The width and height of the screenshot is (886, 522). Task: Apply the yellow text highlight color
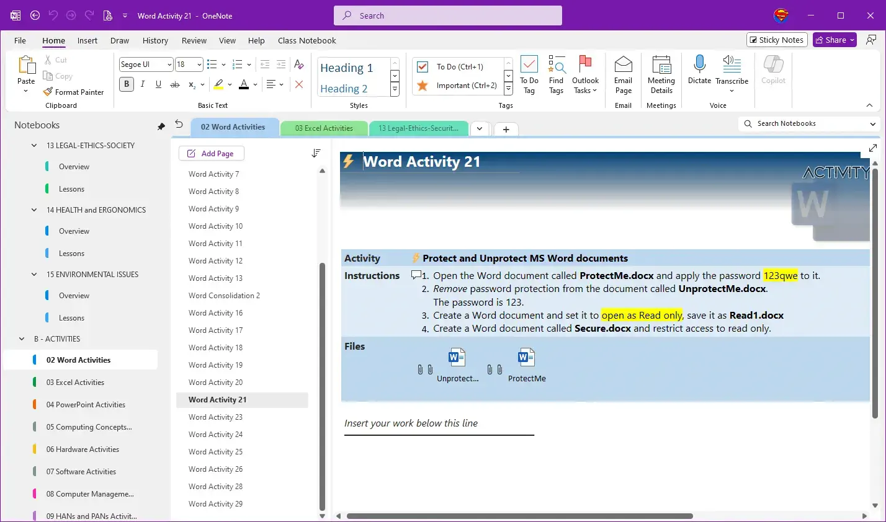coord(218,84)
